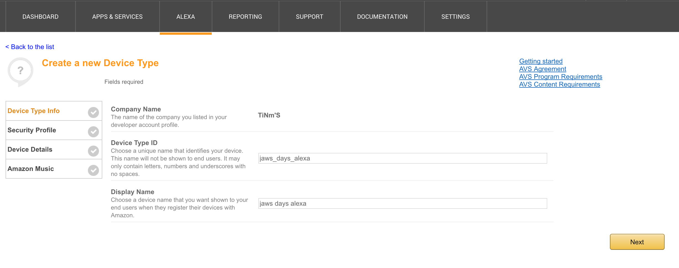679x268 pixels.
Task: Click the checkmark icon beside Device Type Info
Action: [93, 112]
